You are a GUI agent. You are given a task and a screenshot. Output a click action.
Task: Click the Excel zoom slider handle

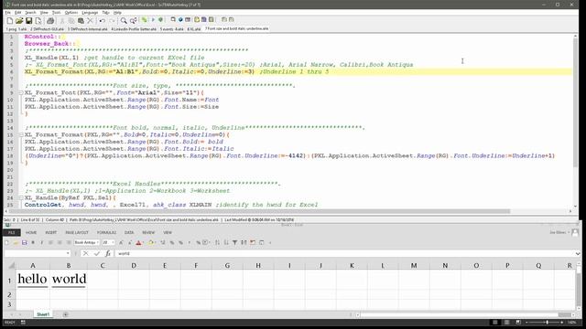pos(548,323)
